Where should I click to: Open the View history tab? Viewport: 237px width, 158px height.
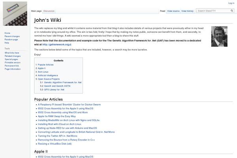coord(187,11)
